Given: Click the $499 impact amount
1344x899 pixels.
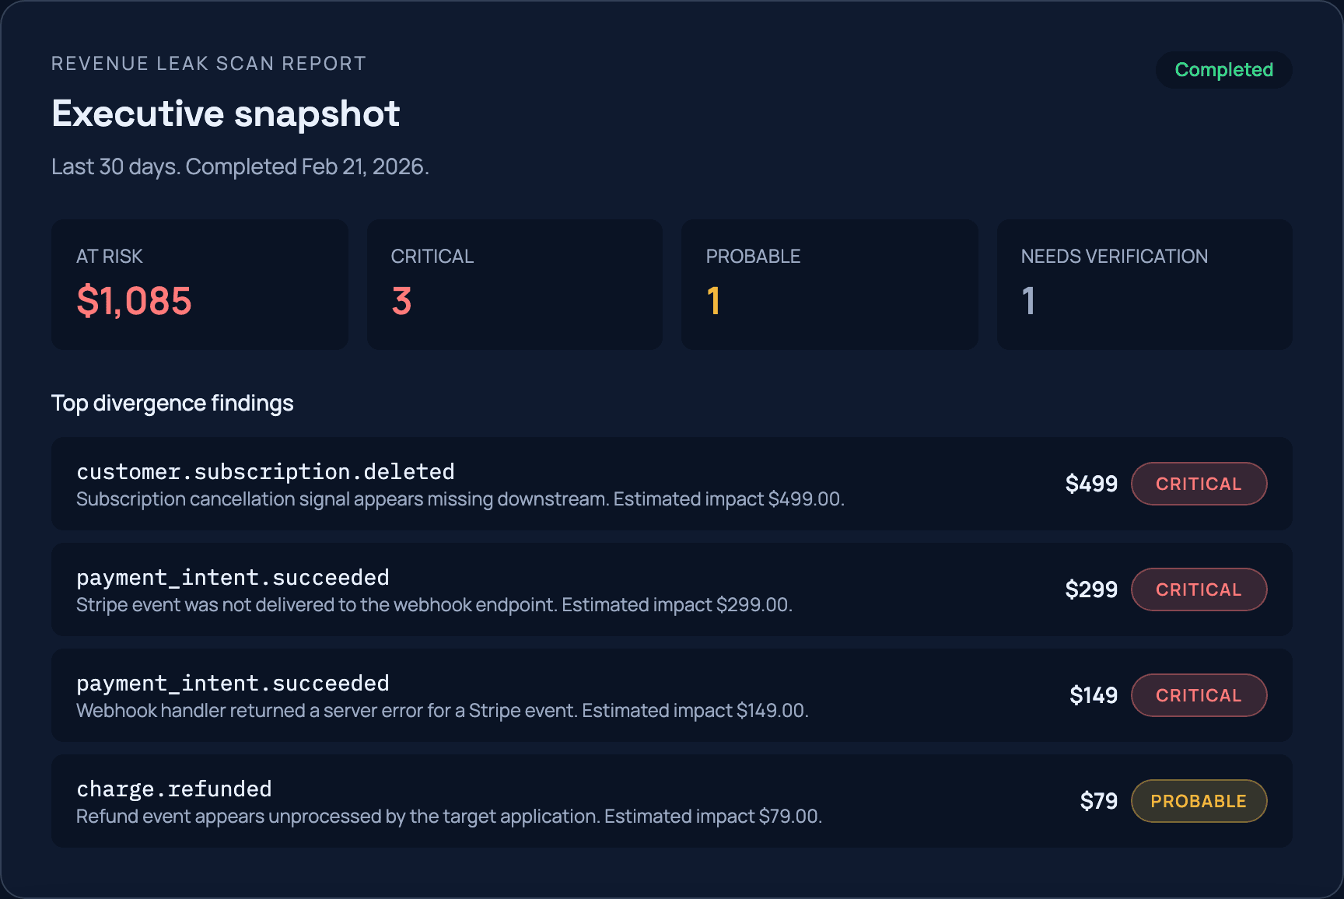Looking at the screenshot, I should (1091, 484).
